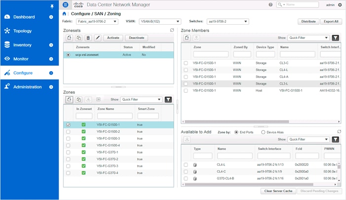Screen dimensions: 346x200
Task: Open the Switches dropdown
Action: [228, 21]
